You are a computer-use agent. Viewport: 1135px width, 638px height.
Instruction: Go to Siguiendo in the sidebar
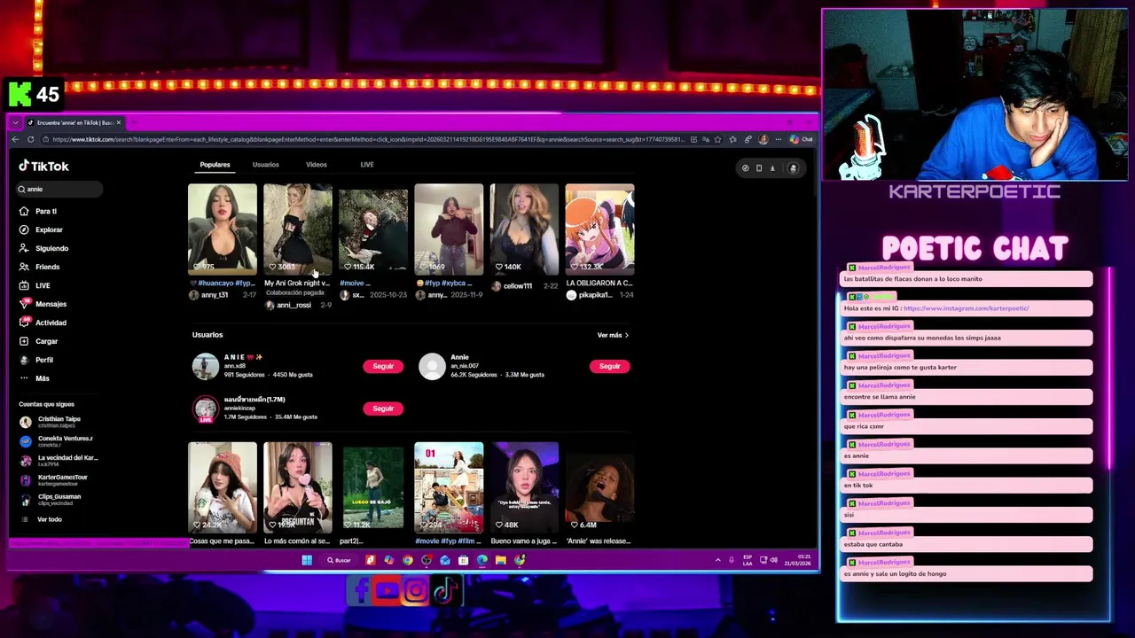(x=44, y=248)
